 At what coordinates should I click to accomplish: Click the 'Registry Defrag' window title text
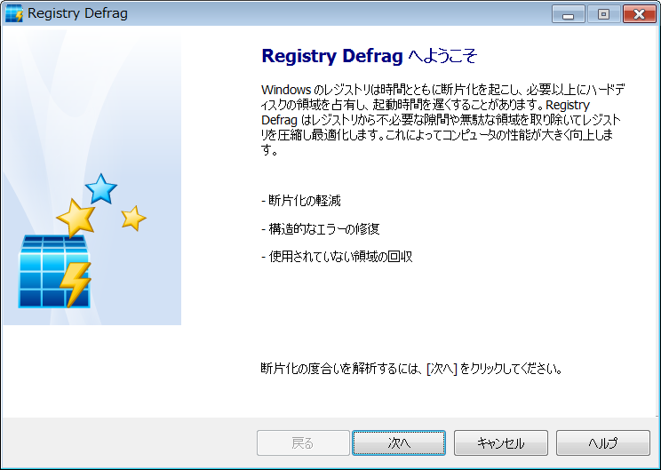point(77,13)
